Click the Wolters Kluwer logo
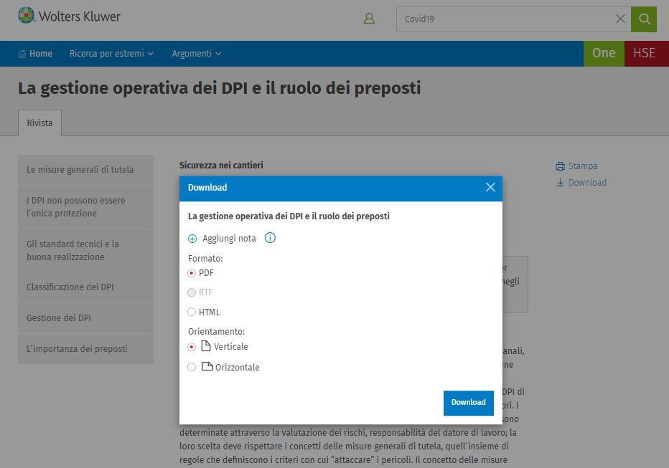The image size is (669, 468). [x=69, y=16]
